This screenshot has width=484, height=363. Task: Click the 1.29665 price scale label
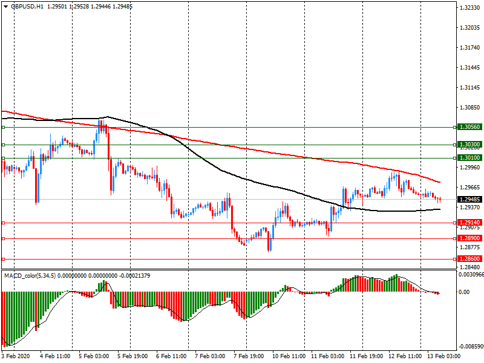[470, 188]
